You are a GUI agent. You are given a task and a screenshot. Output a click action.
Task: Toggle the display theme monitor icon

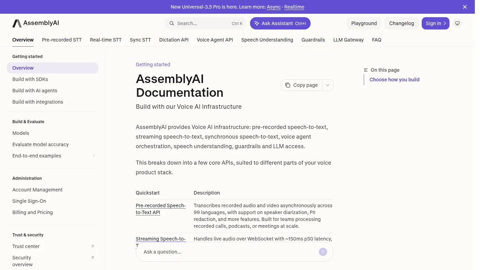pyautogui.click(x=457, y=23)
